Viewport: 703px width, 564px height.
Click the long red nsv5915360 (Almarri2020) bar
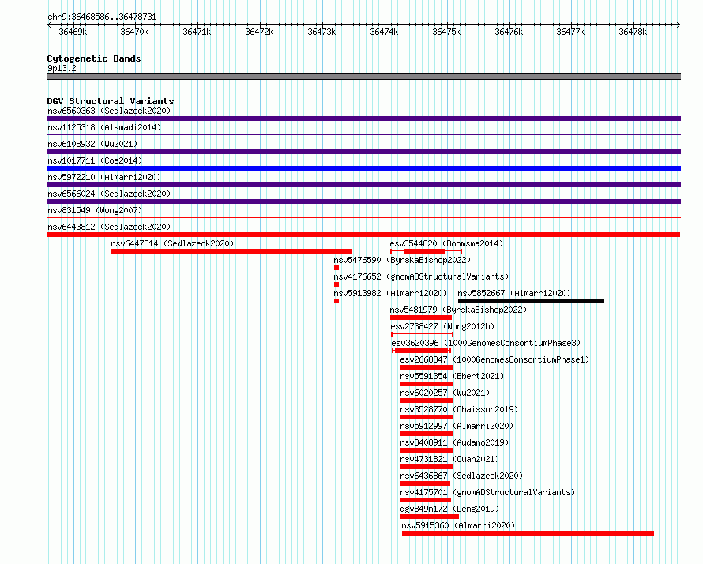click(528, 533)
